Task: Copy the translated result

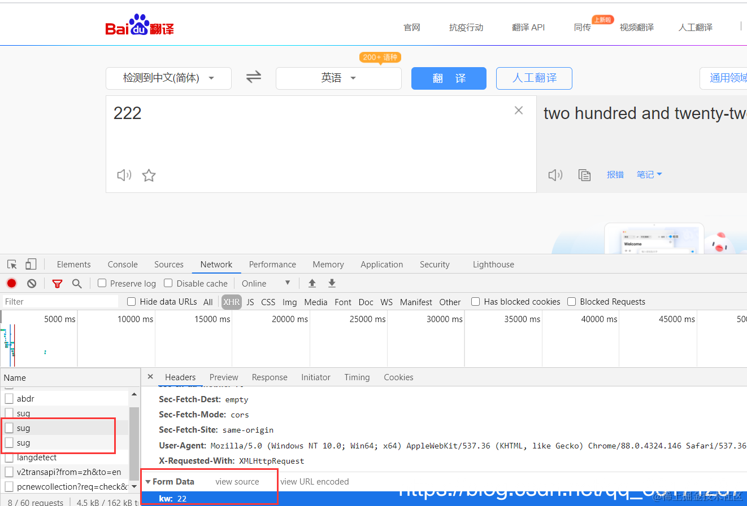Action: 584,175
